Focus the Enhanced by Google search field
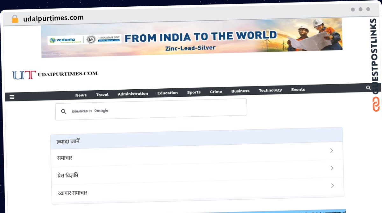The width and height of the screenshot is (382, 213). [151, 109]
